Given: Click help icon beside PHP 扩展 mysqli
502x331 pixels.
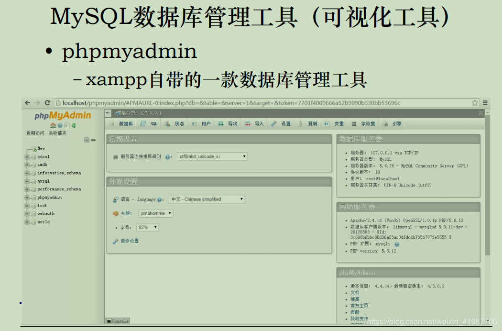Looking at the screenshot, I should 397,244.
